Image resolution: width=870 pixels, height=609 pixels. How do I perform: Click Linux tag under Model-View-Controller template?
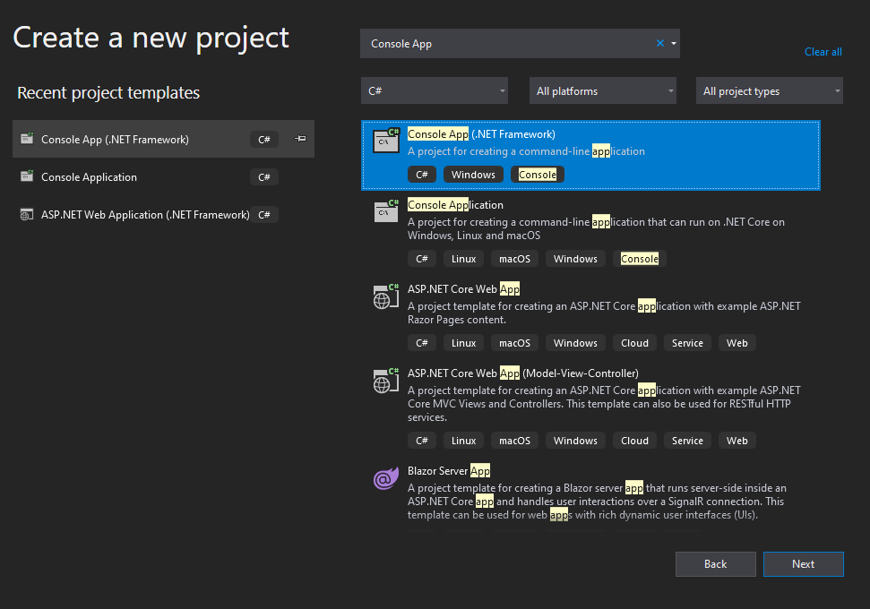point(463,441)
